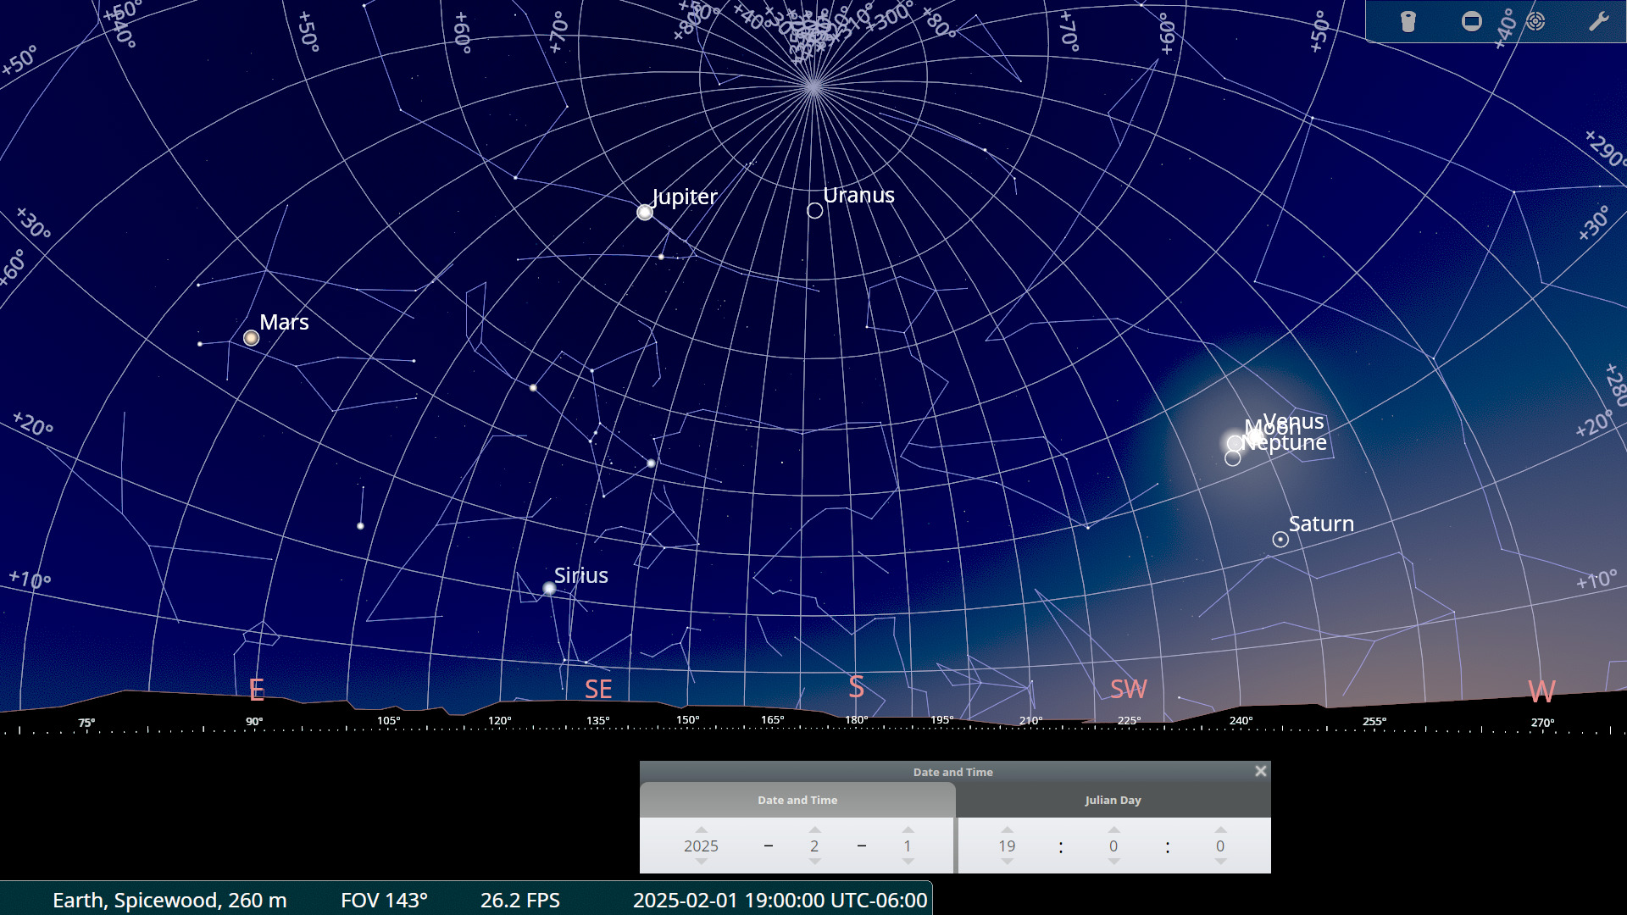The height and width of the screenshot is (915, 1627).
Task: Select the Mars planet marker
Action: pyautogui.click(x=251, y=337)
